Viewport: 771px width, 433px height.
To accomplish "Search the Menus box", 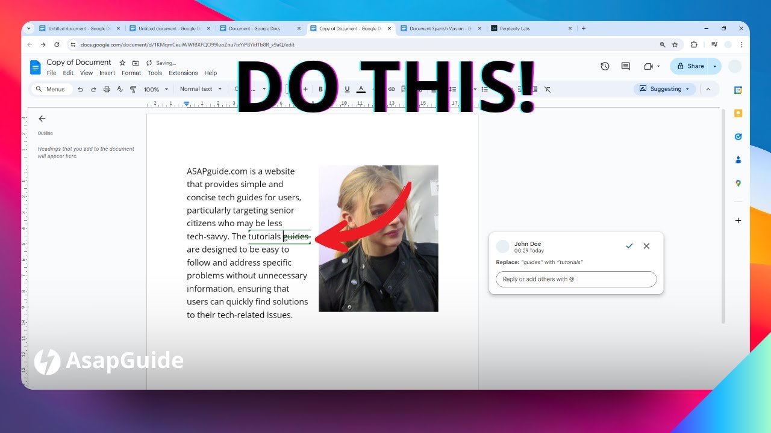I will tap(51, 89).
